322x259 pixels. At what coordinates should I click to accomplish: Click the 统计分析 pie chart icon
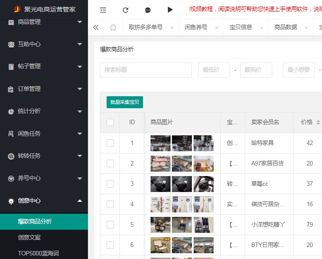pos(11,111)
